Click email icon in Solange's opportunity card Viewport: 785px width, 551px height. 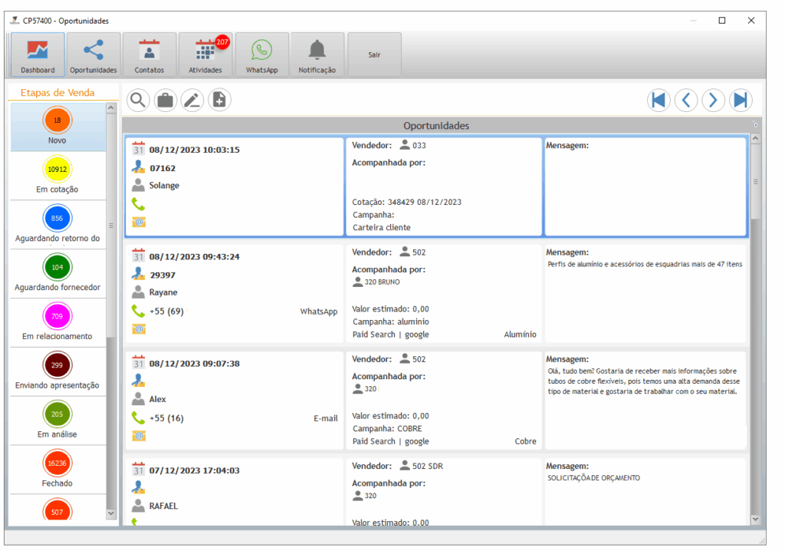point(138,222)
